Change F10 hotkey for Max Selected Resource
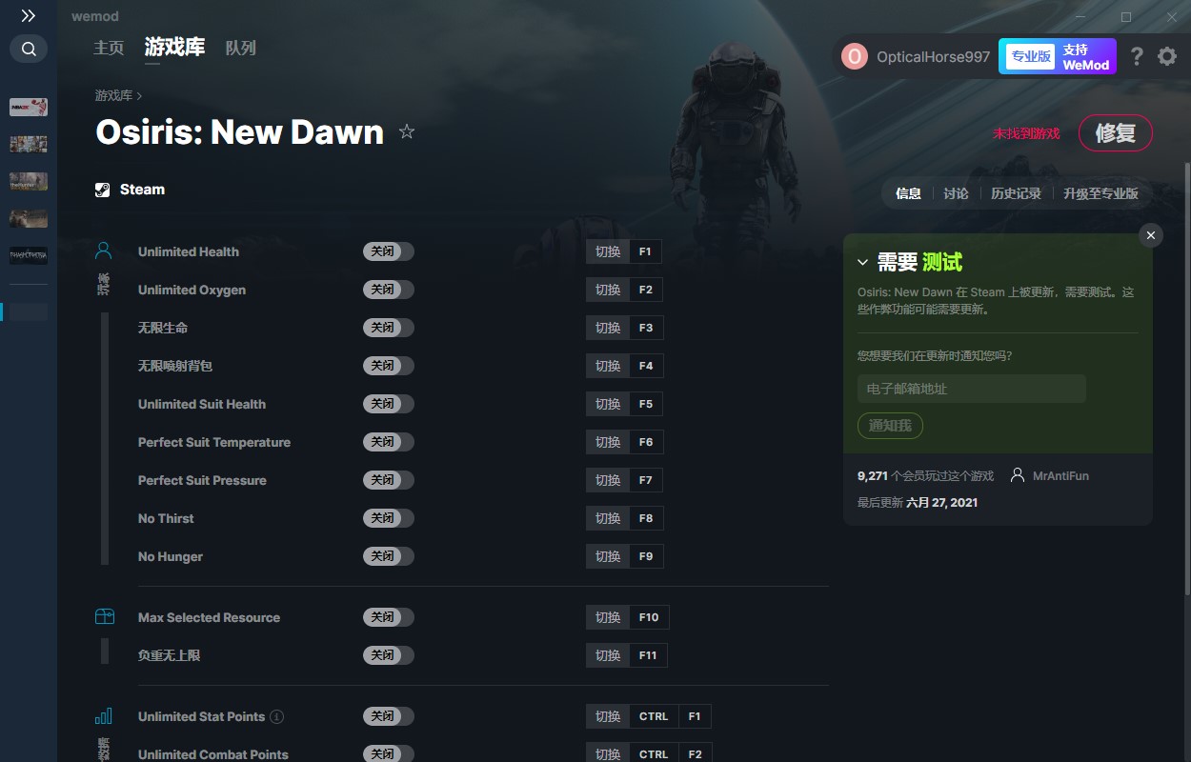1191x762 pixels. [x=649, y=617]
